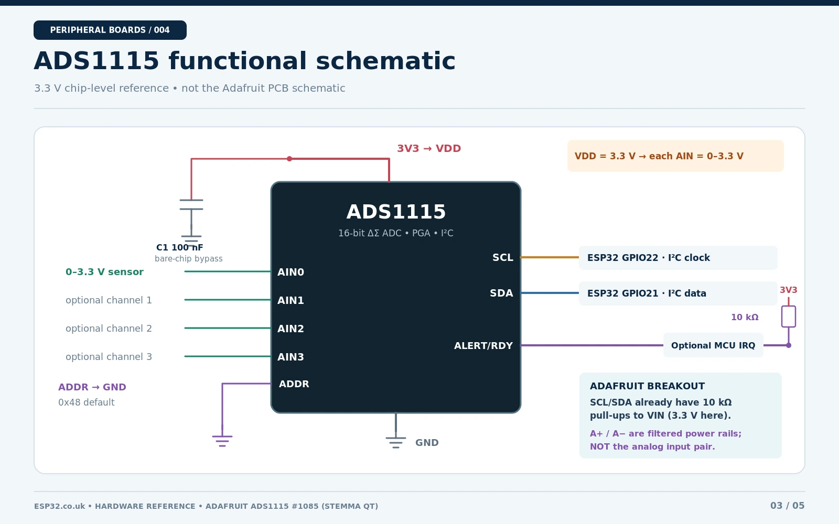The height and width of the screenshot is (524, 839).
Task: Click the 10 kΩ pull-up resistor symbol
Action: [789, 316]
